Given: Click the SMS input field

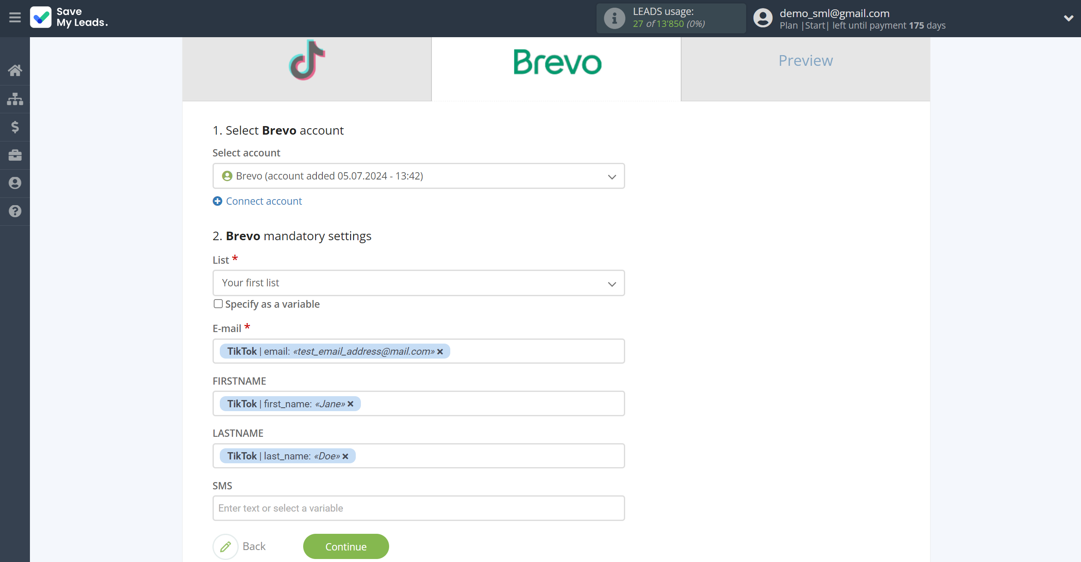Looking at the screenshot, I should [x=418, y=508].
